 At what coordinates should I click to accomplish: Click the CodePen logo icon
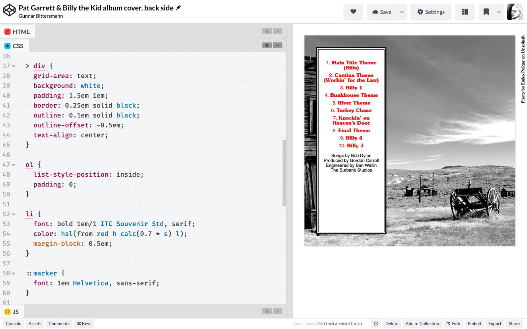9,10
